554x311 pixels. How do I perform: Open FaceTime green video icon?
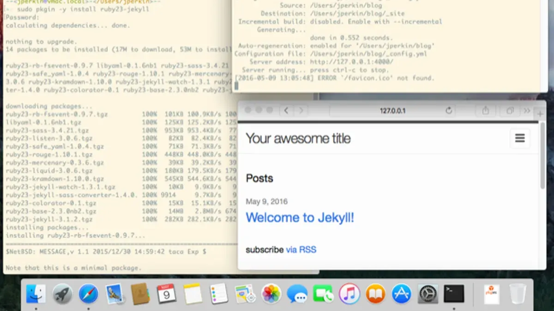click(x=324, y=293)
